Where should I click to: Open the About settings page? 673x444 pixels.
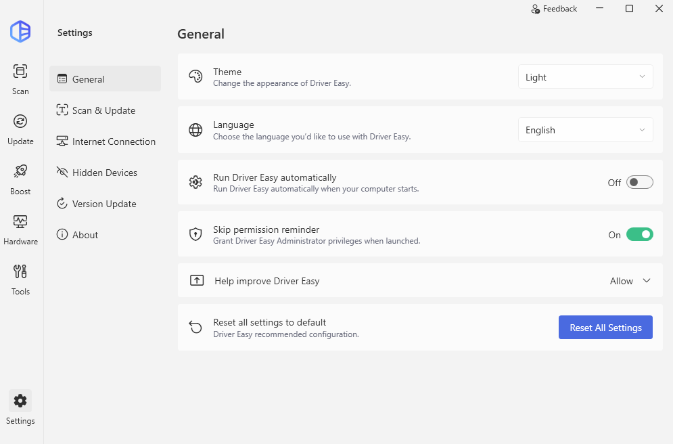tap(85, 235)
